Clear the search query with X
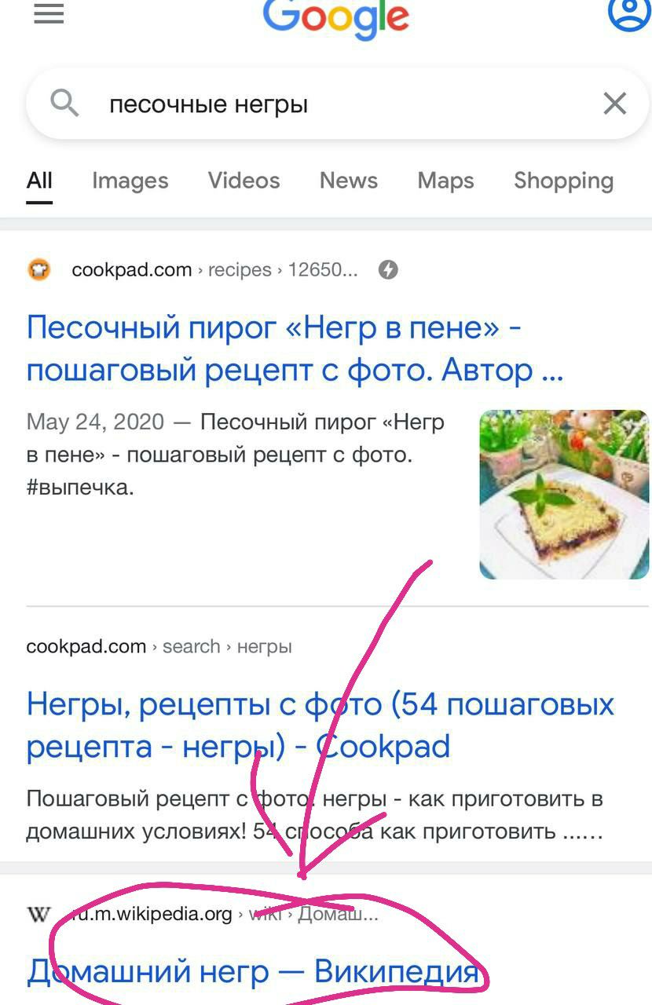This screenshot has height=1005, width=652. coord(614,103)
